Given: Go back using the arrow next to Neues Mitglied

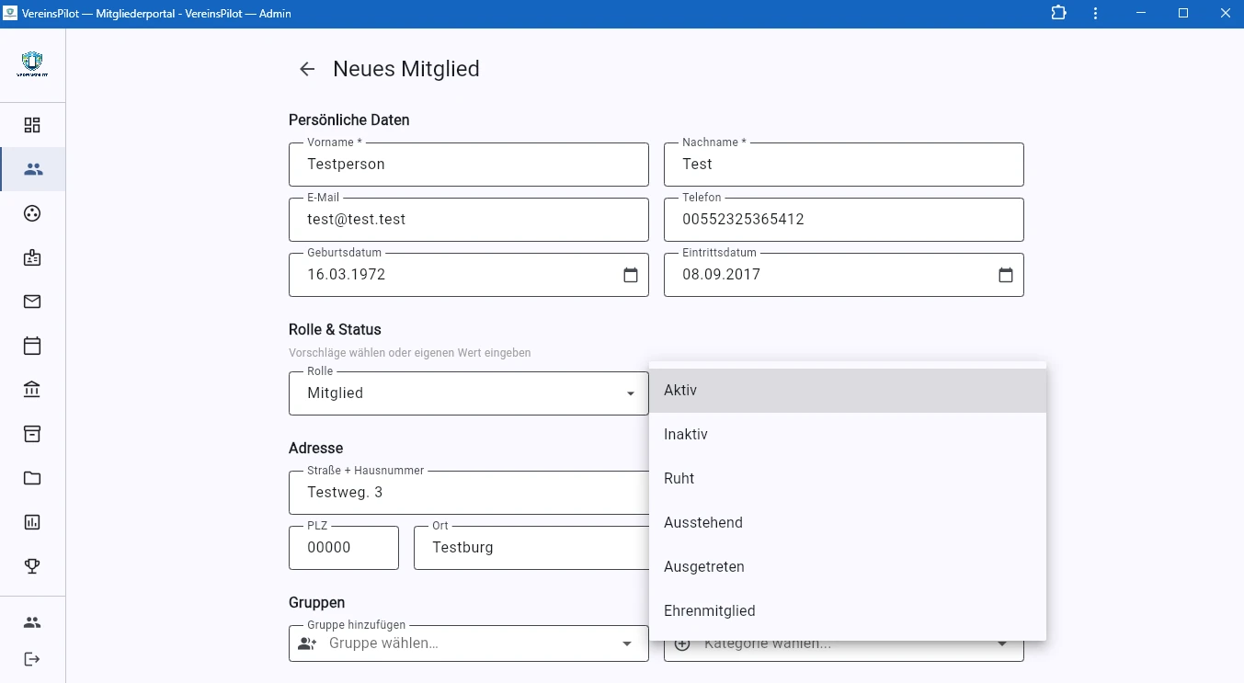Looking at the screenshot, I should coord(306,69).
